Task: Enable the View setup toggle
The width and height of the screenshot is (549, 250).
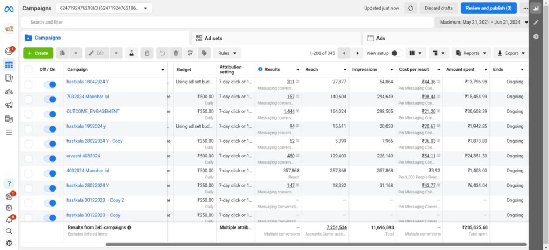Action: 397,53
